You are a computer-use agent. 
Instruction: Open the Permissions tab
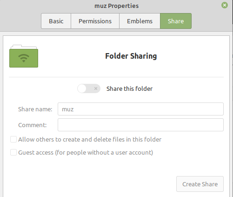coord(95,21)
